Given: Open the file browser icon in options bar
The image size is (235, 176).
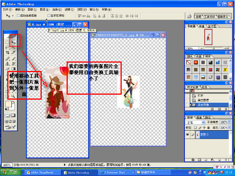Looking at the screenshot, I should coord(189,16).
